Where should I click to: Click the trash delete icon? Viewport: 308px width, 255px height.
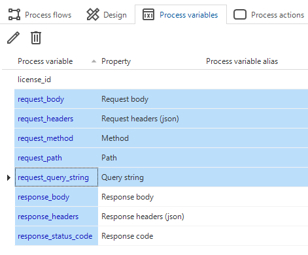click(x=36, y=38)
